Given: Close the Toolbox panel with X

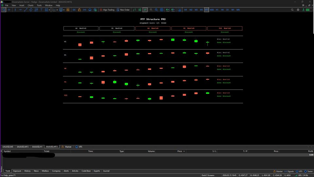Looking at the screenshot, I should point(1,151).
